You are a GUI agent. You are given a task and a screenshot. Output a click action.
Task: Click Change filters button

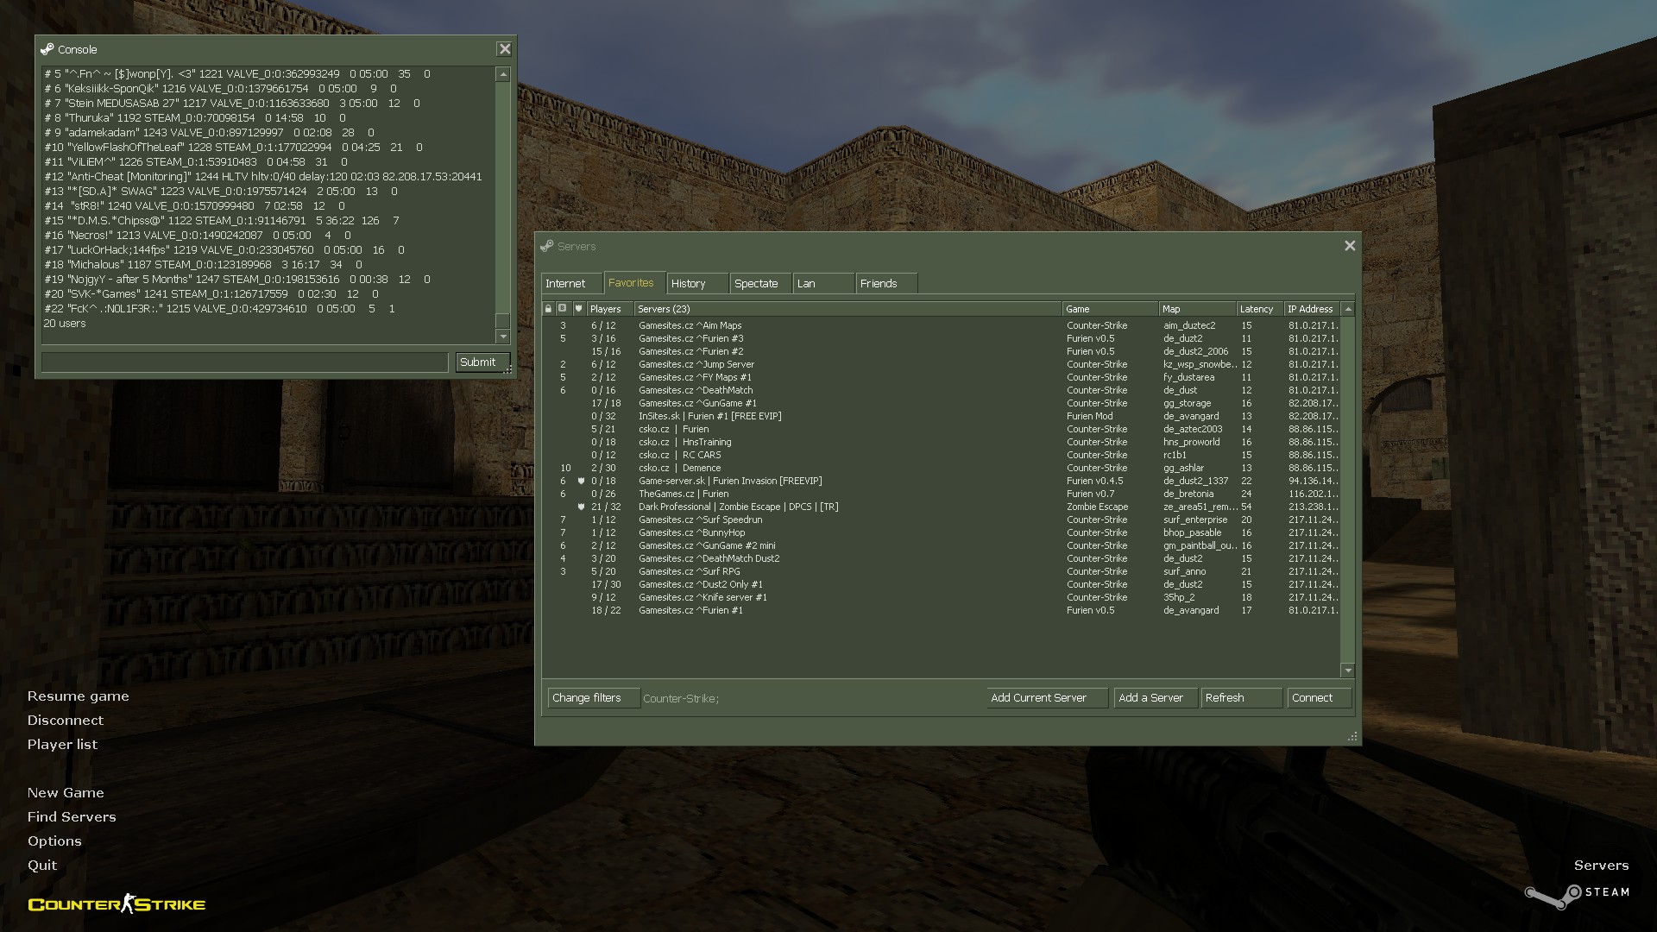pos(594,697)
